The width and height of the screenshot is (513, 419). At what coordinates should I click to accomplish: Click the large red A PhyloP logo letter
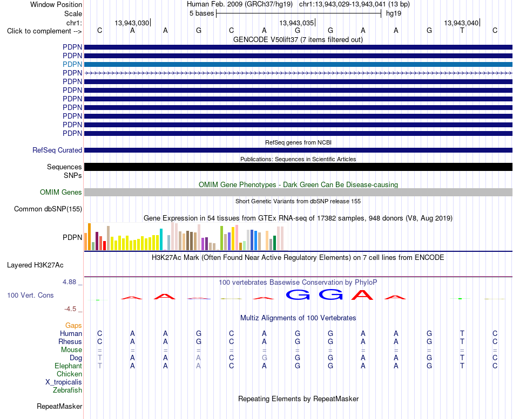(362, 295)
